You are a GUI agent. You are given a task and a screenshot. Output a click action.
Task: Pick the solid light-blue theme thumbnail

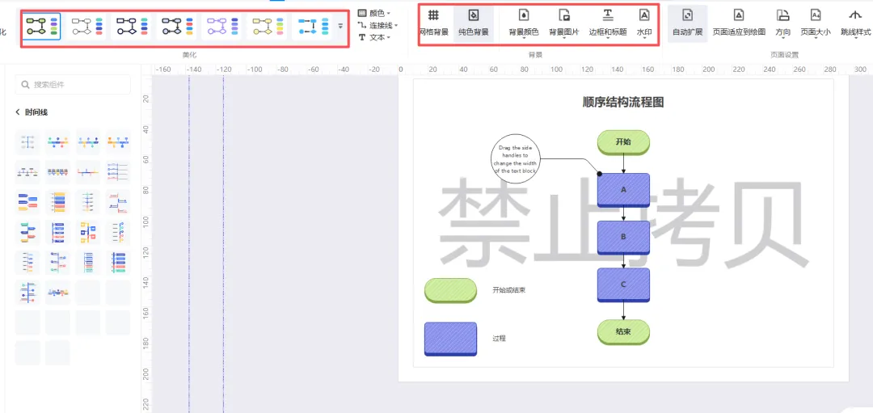pyautogui.click(x=313, y=26)
